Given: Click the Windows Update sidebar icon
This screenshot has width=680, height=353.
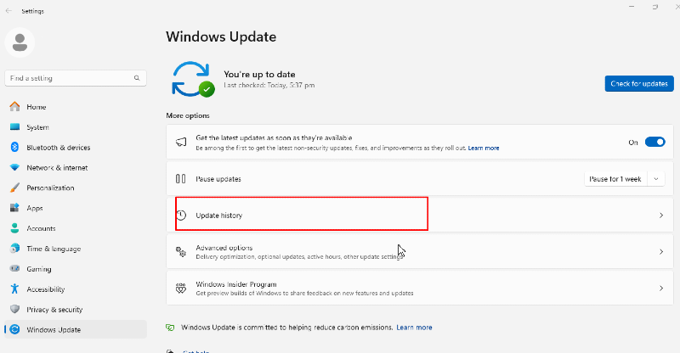Looking at the screenshot, I should click(14, 329).
